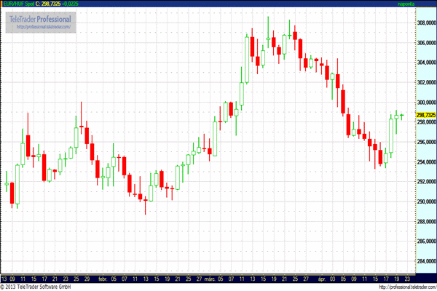The height and width of the screenshot is (291, 437).
Task: Click the last candle at chart's right edge
Action: [401, 116]
